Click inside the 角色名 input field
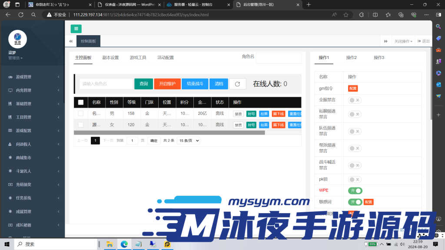 click(x=279, y=58)
